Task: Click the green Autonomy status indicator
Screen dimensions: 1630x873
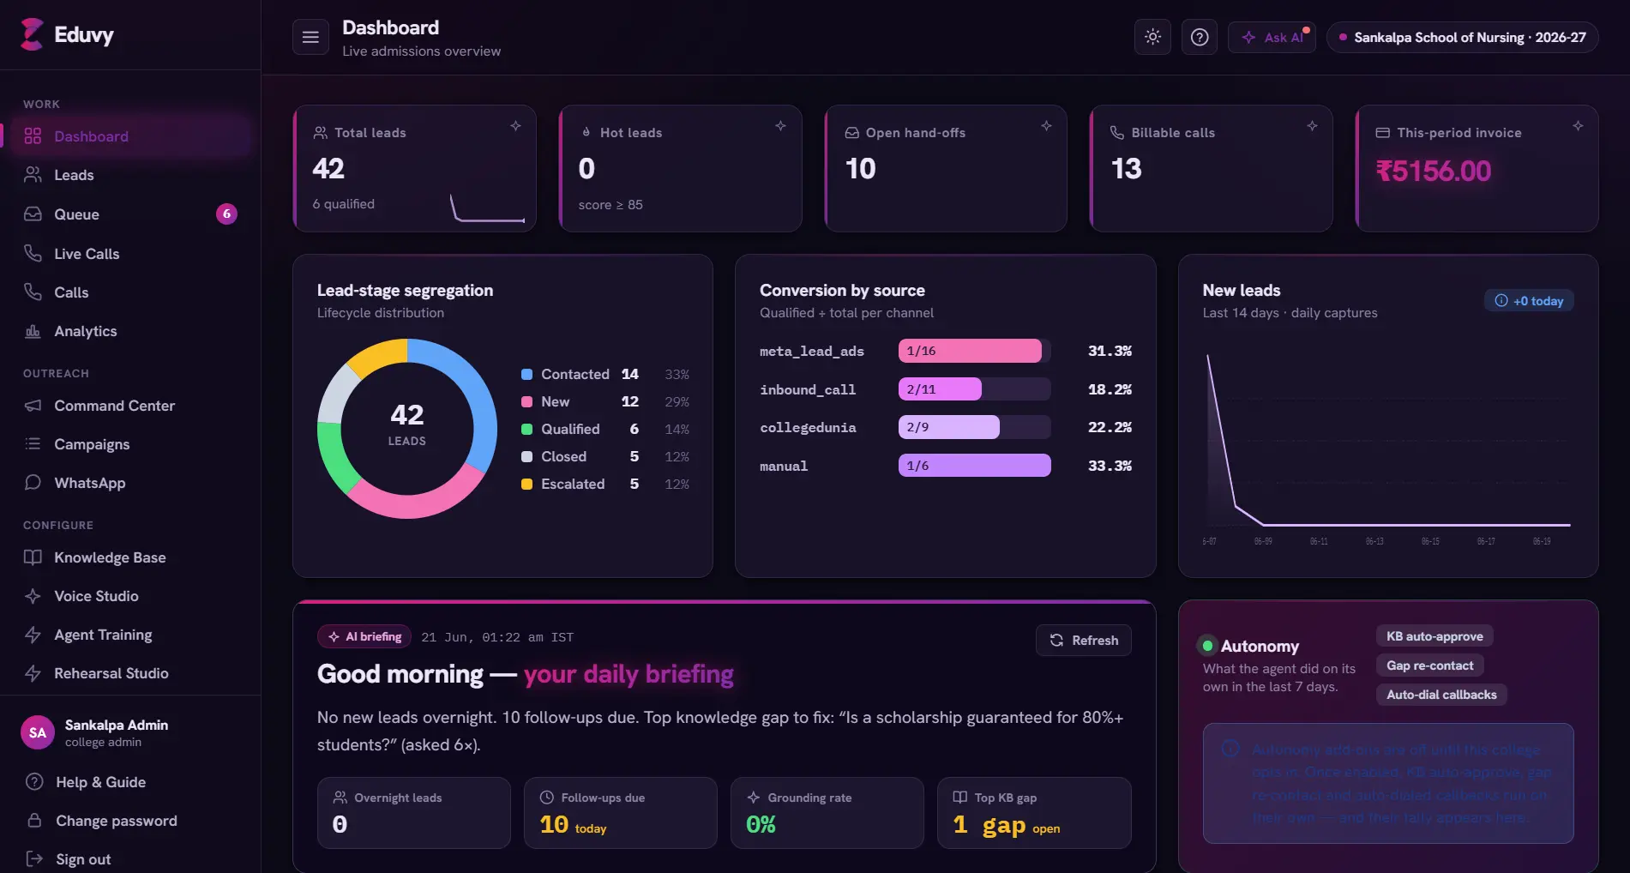Action: [1207, 646]
